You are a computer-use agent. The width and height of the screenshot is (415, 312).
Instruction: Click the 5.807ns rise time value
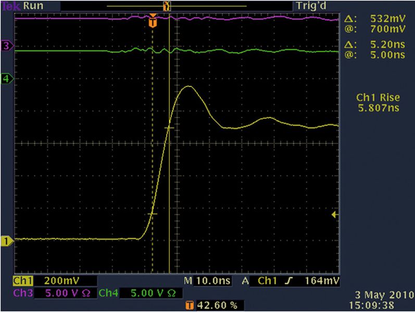[x=379, y=108]
